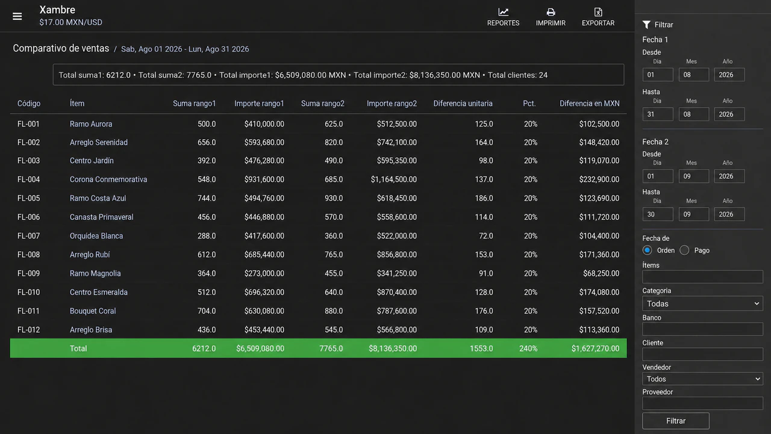Click the Exportar file icon
The image size is (771, 434).
[598, 12]
